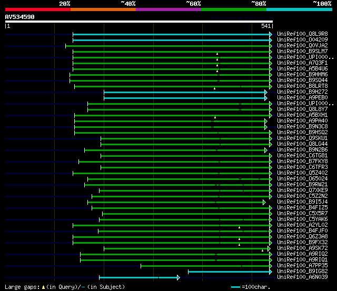Click the purple ~60% identity legend segment
337x291 pixels.
tap(168, 9)
